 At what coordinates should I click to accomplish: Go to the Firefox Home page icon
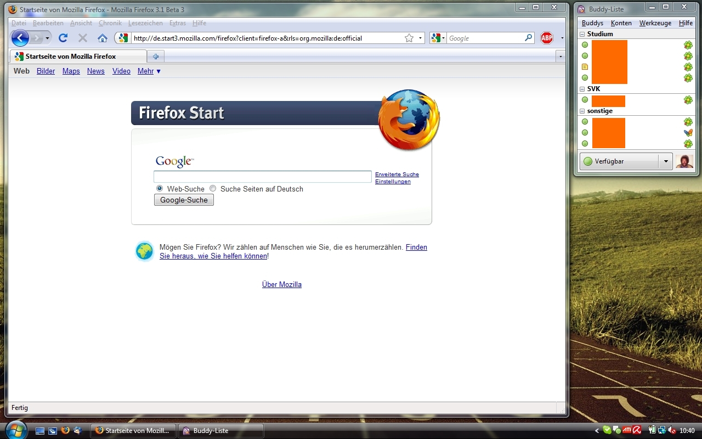pos(103,38)
